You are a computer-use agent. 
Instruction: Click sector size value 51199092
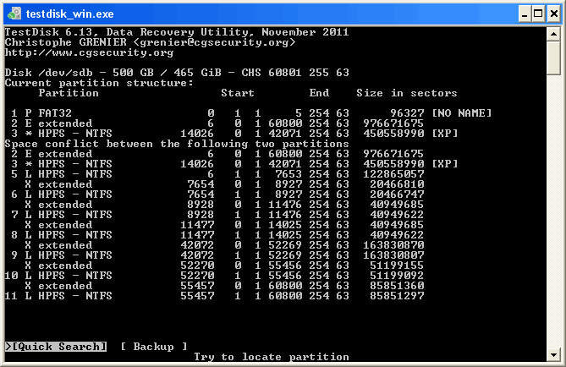click(397, 276)
